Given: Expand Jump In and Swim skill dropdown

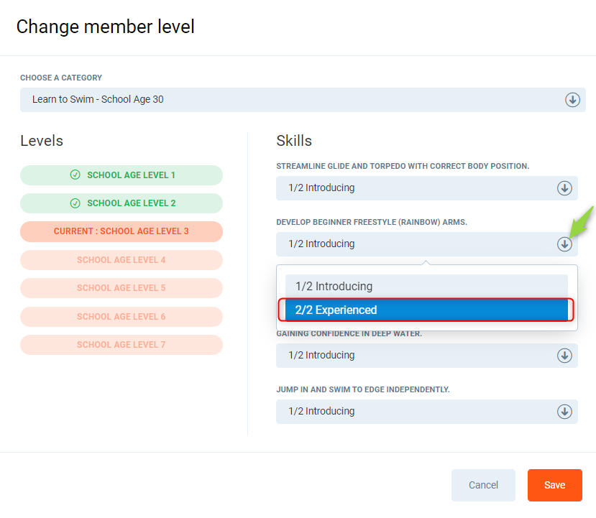Looking at the screenshot, I should [x=417, y=412].
